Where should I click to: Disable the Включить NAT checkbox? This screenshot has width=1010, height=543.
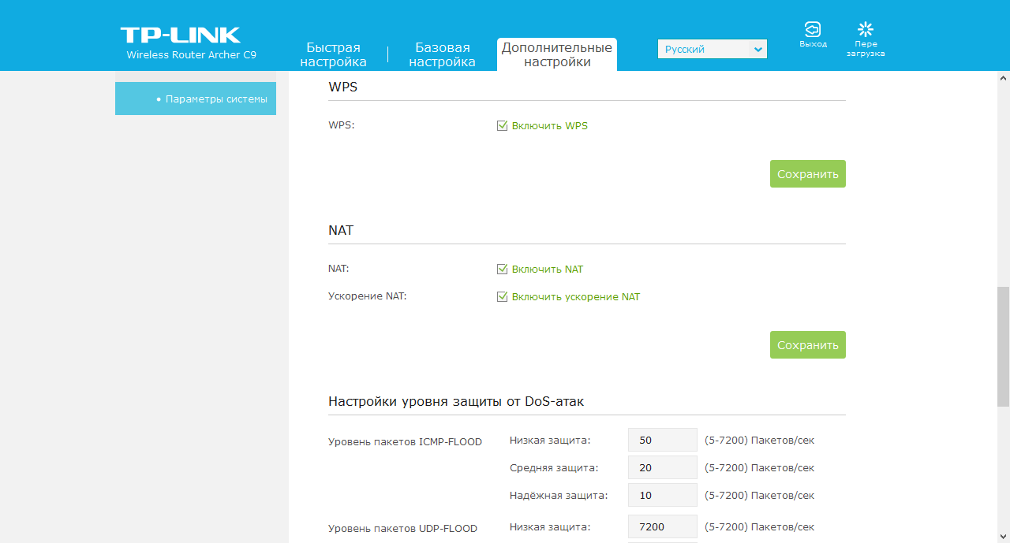point(502,269)
